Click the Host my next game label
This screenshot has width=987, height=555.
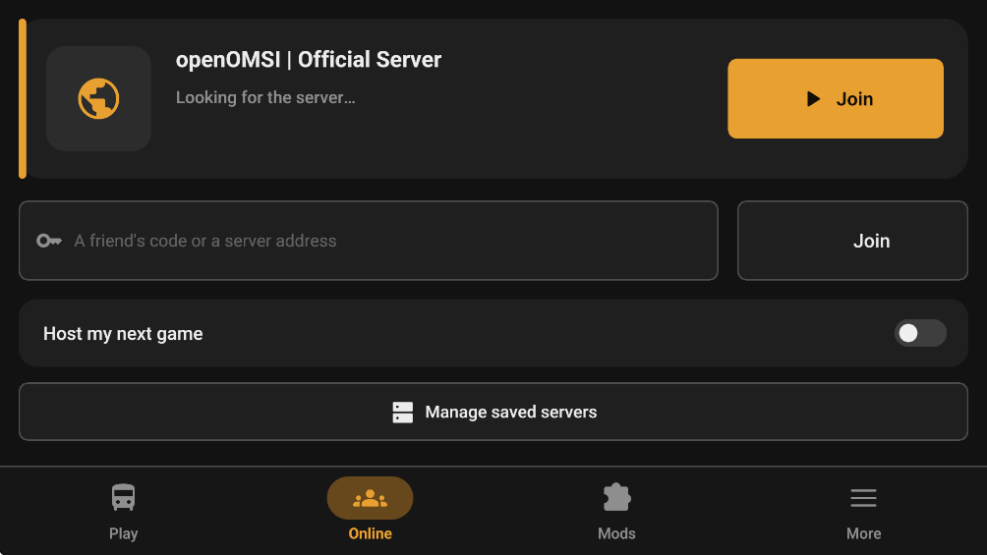point(124,334)
